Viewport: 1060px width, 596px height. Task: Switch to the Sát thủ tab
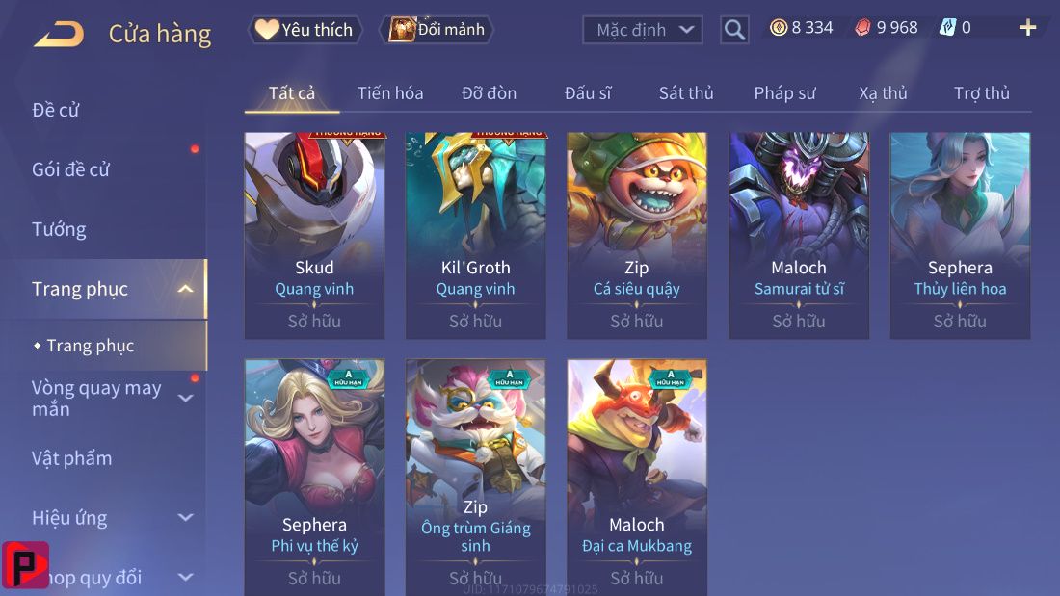[686, 93]
